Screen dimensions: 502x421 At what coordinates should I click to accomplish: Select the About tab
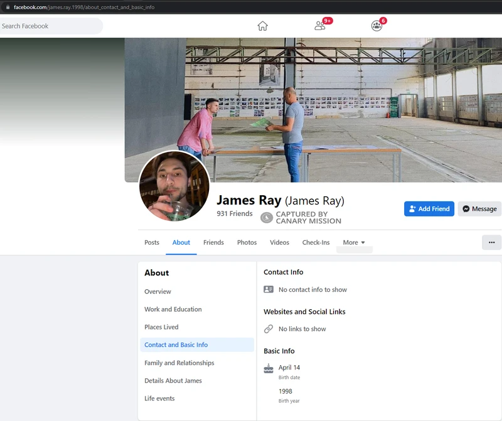[x=181, y=242]
